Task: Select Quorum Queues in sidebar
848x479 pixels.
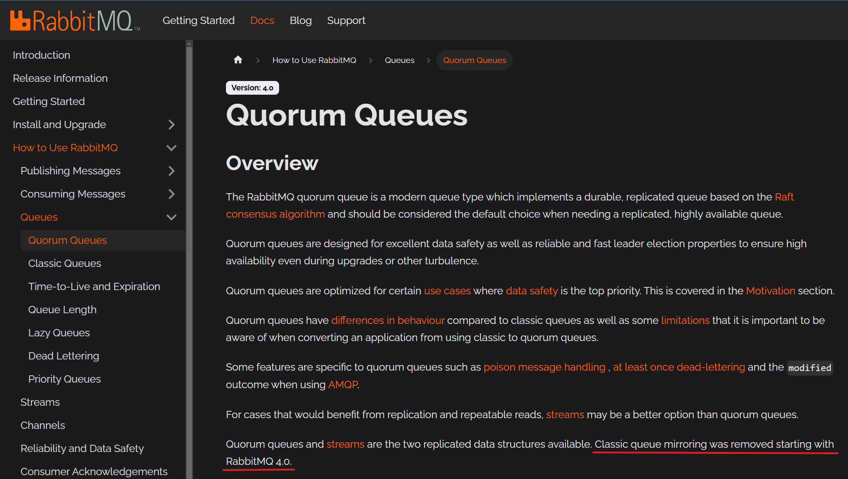Action: (103, 240)
